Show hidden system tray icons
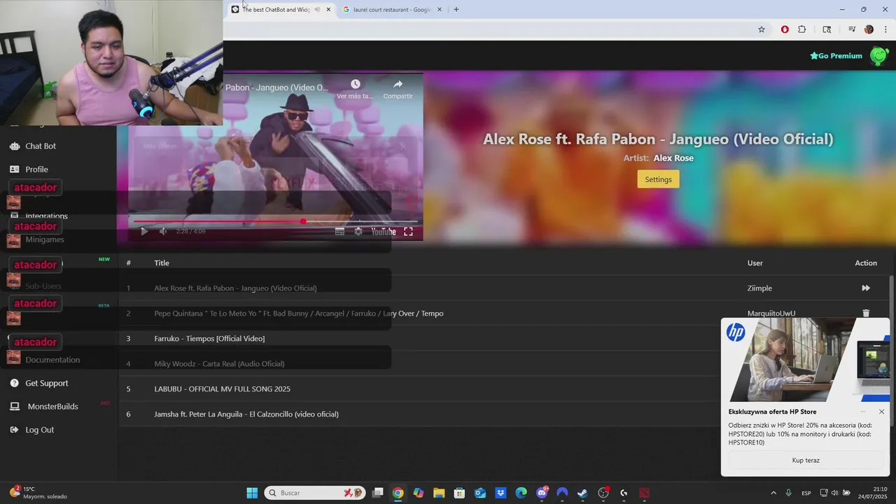This screenshot has width=896, height=504. pyautogui.click(x=773, y=493)
